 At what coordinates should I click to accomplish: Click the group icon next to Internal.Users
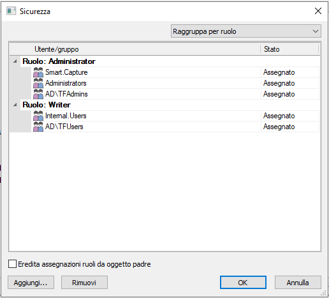click(38, 116)
